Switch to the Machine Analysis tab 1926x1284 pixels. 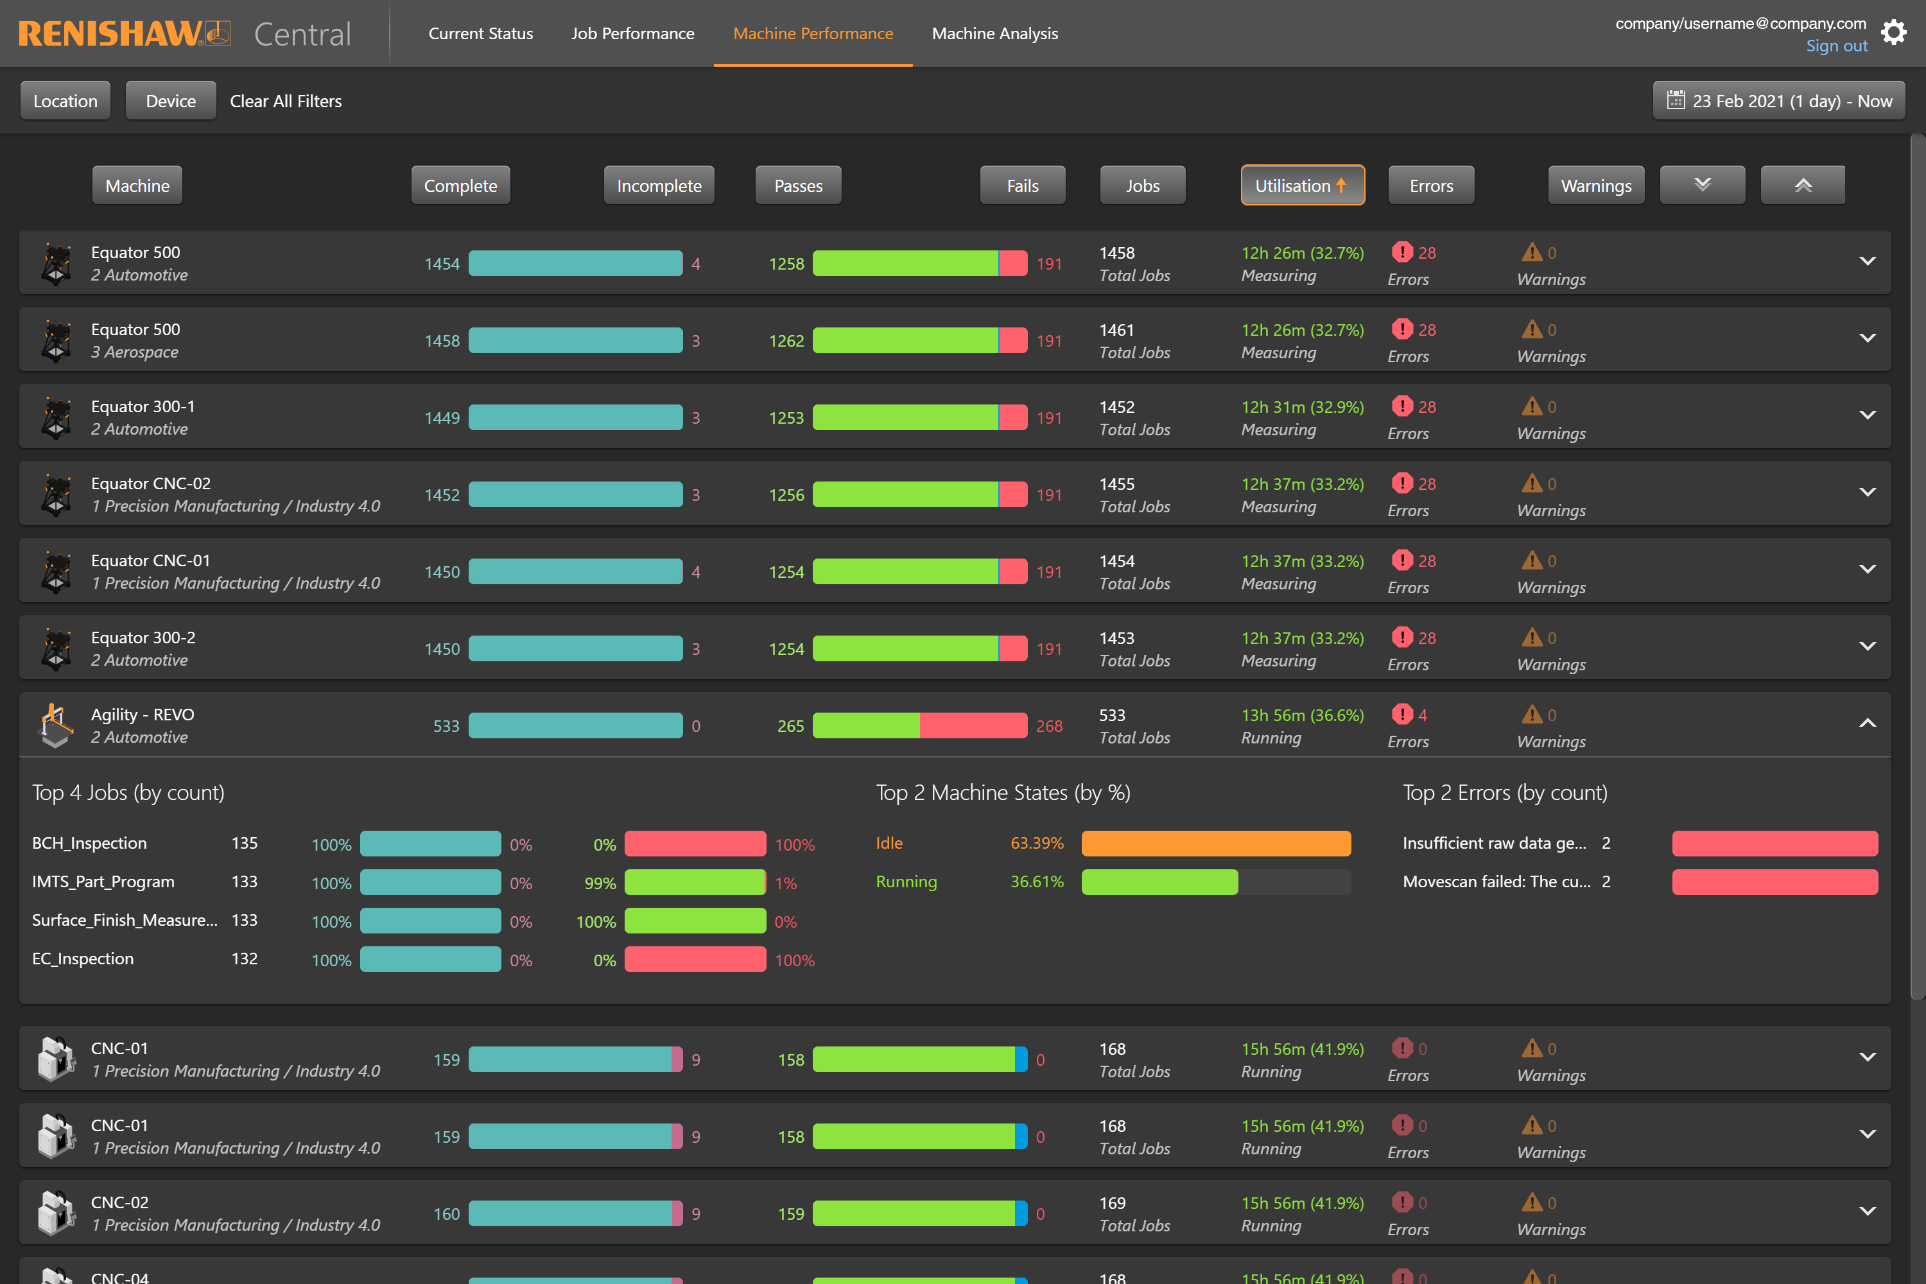994,33
